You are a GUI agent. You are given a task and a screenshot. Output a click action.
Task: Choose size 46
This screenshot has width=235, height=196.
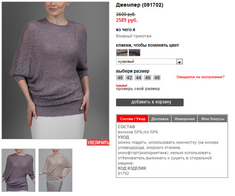pos(148,78)
